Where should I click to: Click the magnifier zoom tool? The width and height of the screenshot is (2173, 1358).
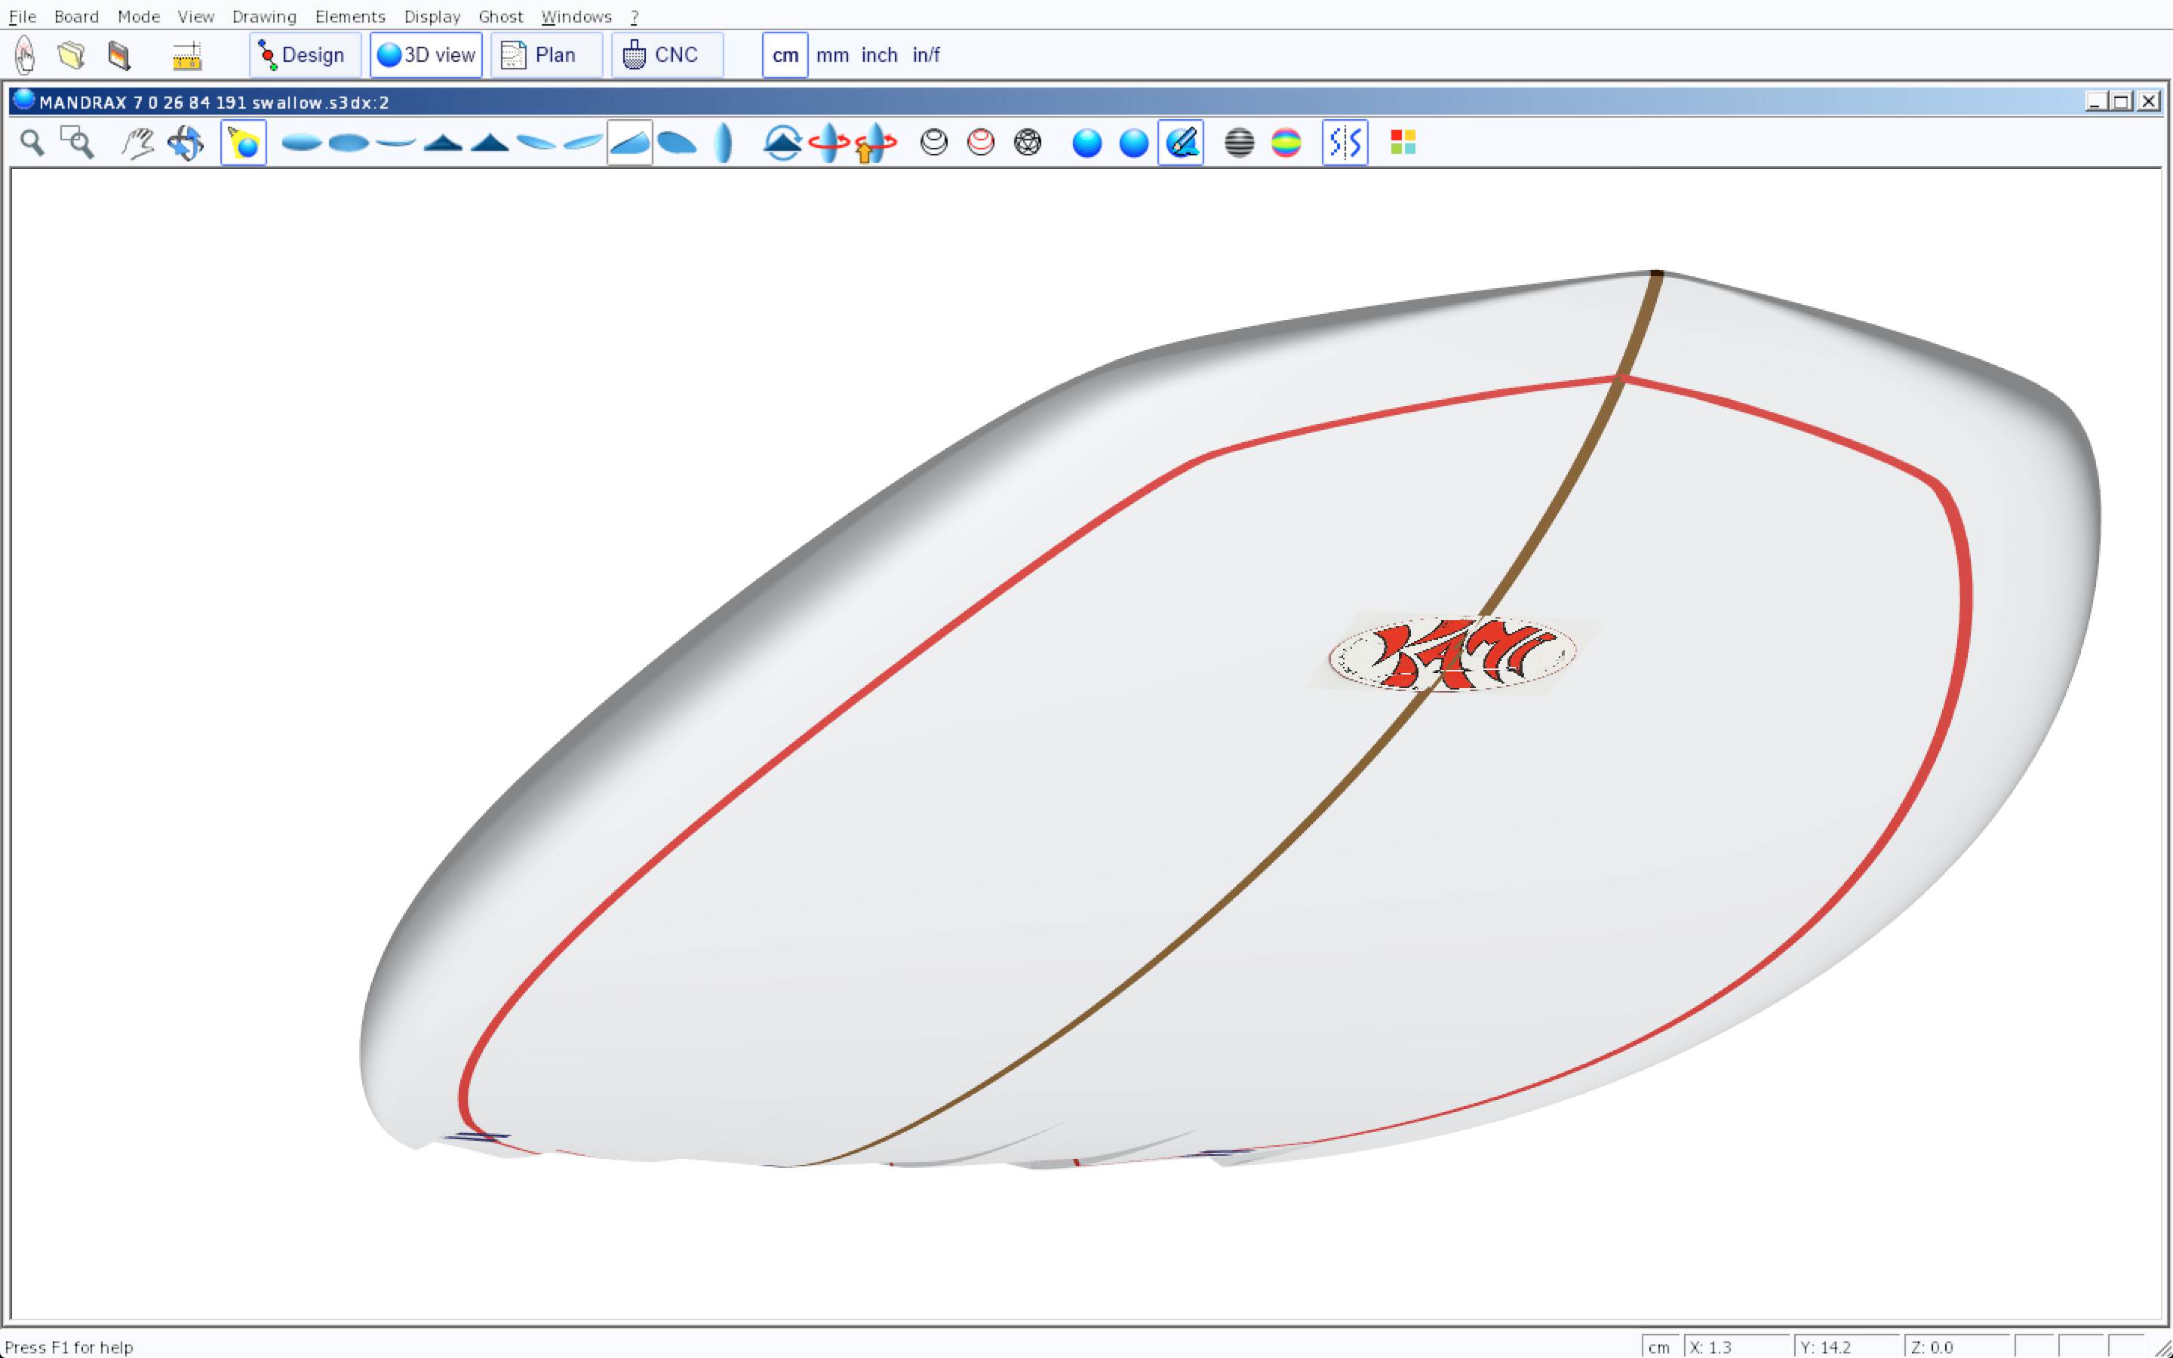point(32,143)
